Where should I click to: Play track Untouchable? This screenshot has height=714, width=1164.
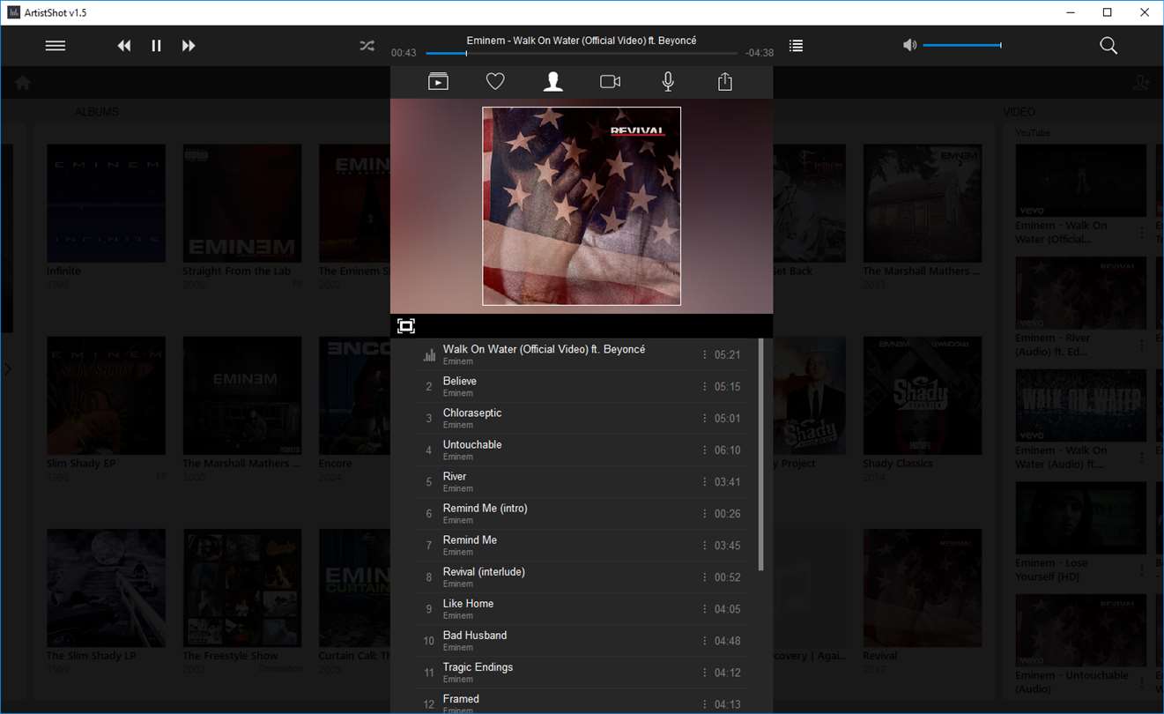click(x=581, y=450)
